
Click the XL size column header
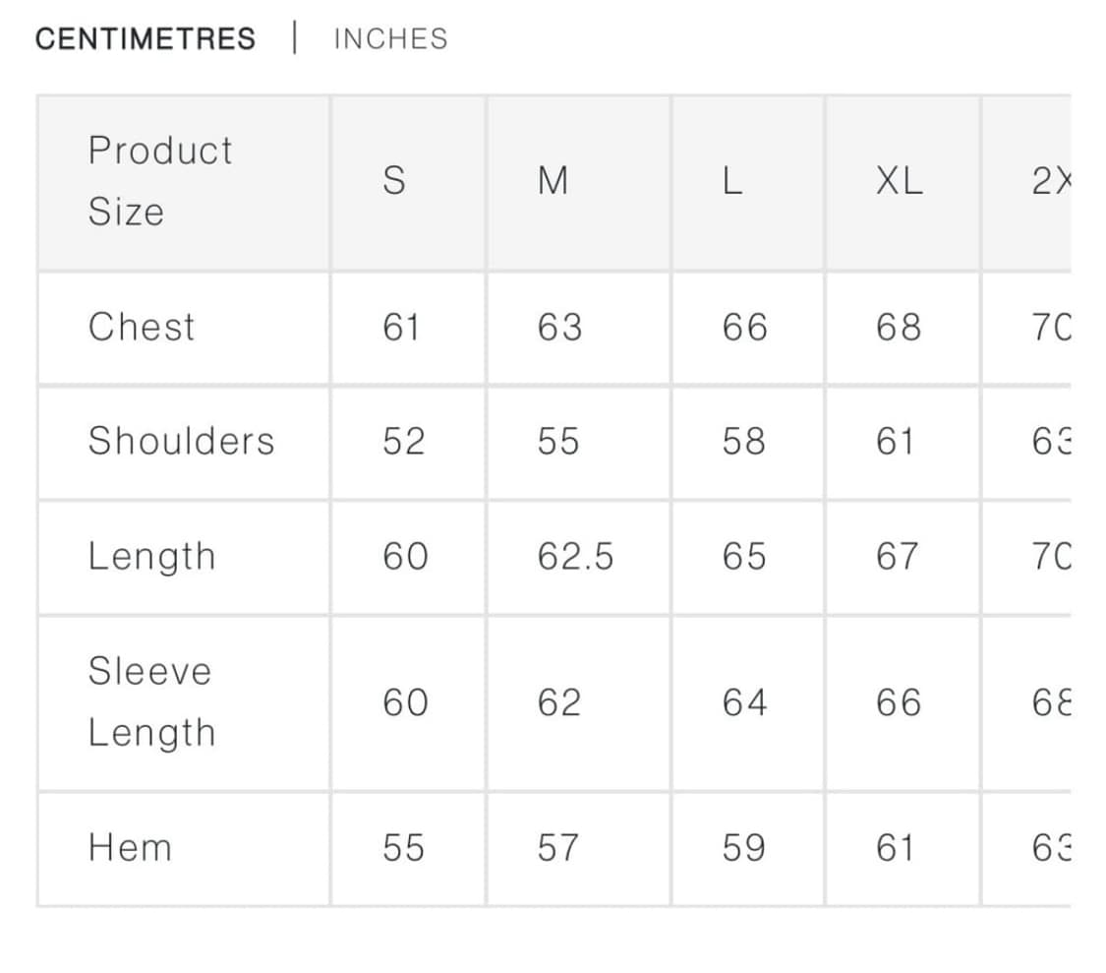[x=900, y=181]
